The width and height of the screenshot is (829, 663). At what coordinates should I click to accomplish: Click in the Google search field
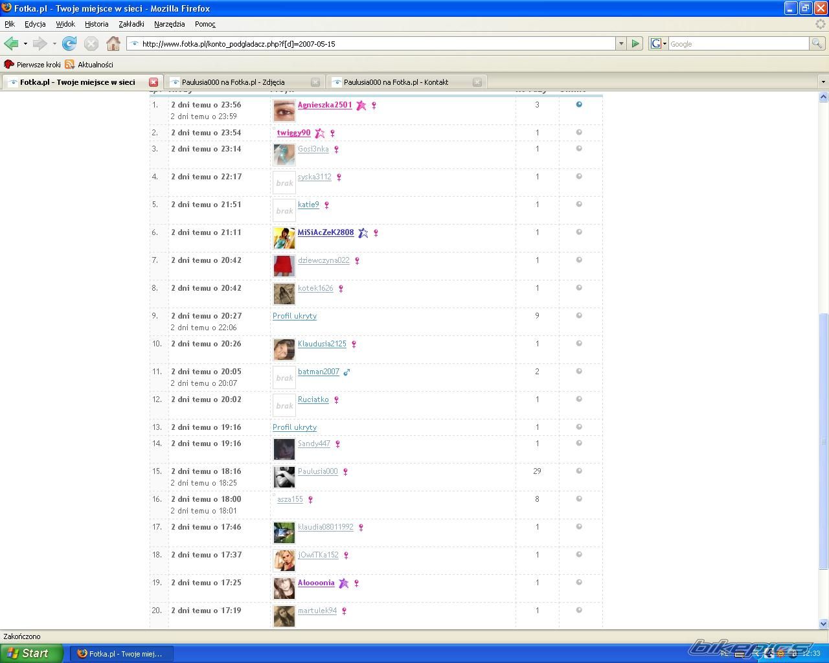pos(738,43)
